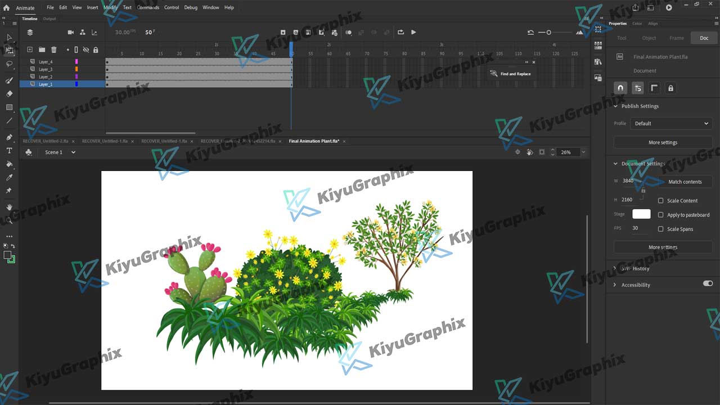Image resolution: width=720 pixels, height=405 pixels.
Task: Select Layer_3 in the timeline
Action: 46,69
